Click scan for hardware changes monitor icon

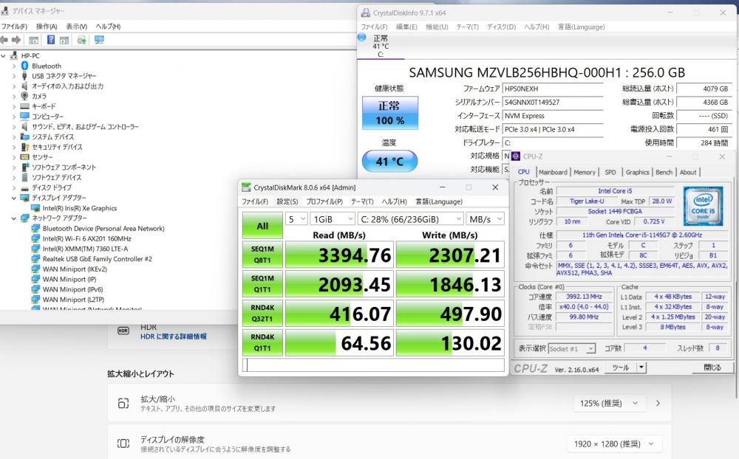[x=99, y=40]
